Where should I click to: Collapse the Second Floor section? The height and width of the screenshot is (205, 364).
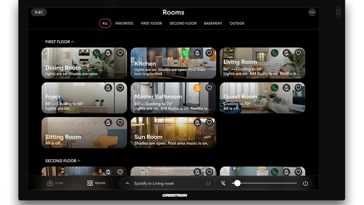[78, 161]
